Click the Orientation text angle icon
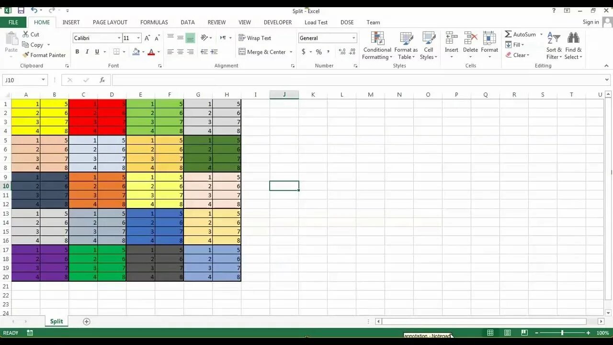613x345 pixels. [204, 38]
